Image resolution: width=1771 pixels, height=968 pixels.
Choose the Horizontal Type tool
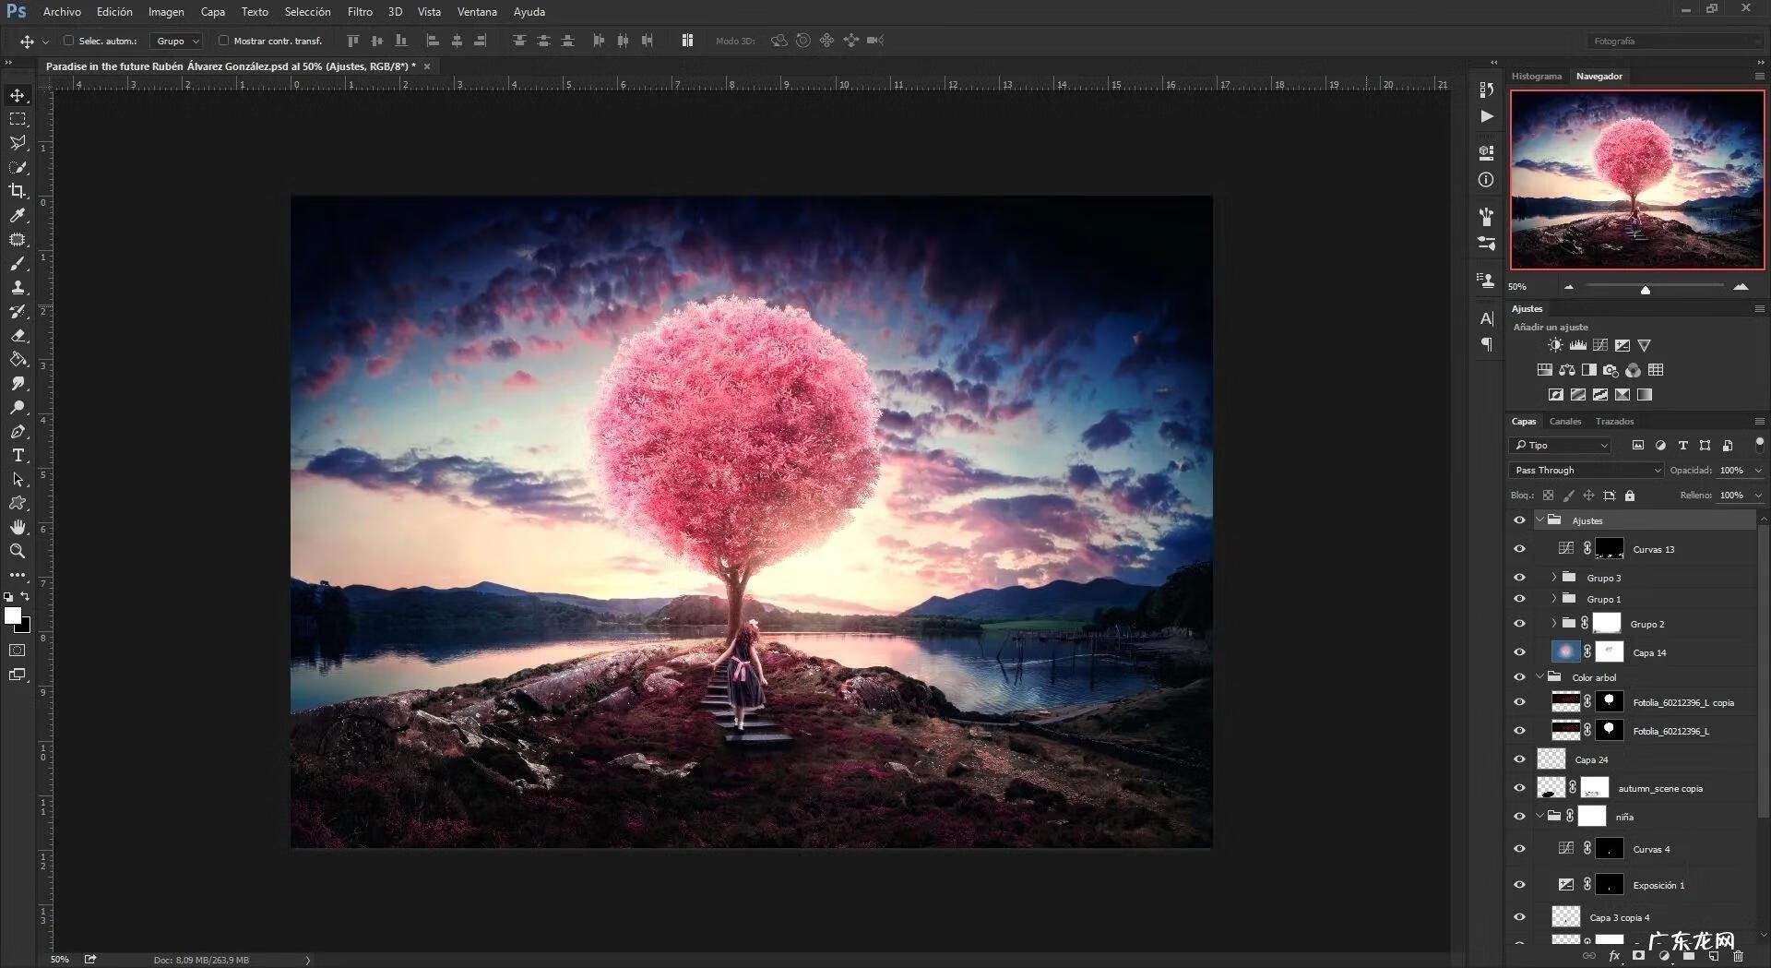(18, 456)
